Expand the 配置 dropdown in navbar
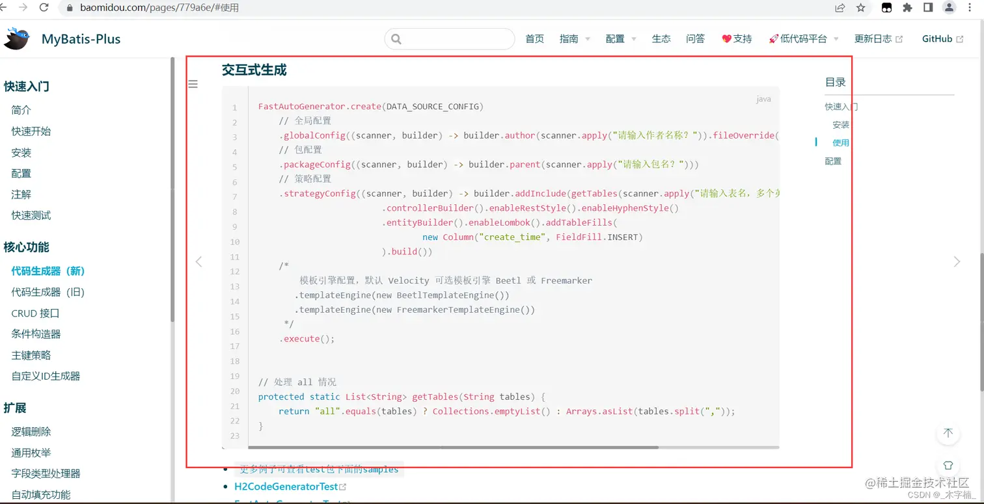The height and width of the screenshot is (504, 984). pos(621,39)
